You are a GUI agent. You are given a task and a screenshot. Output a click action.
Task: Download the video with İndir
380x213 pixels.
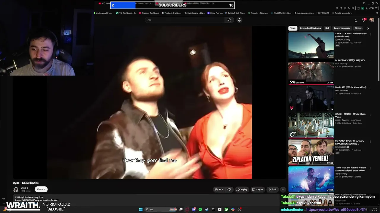(273, 190)
